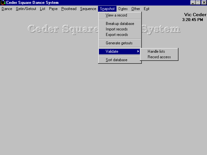This screenshot has height=155, width=207.
Task: Choose View a record
Action: coord(120,15)
